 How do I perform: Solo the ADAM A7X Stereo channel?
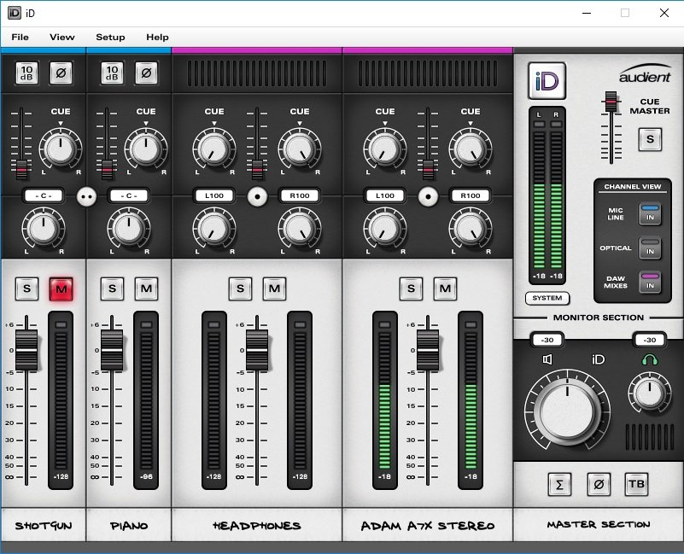411,289
